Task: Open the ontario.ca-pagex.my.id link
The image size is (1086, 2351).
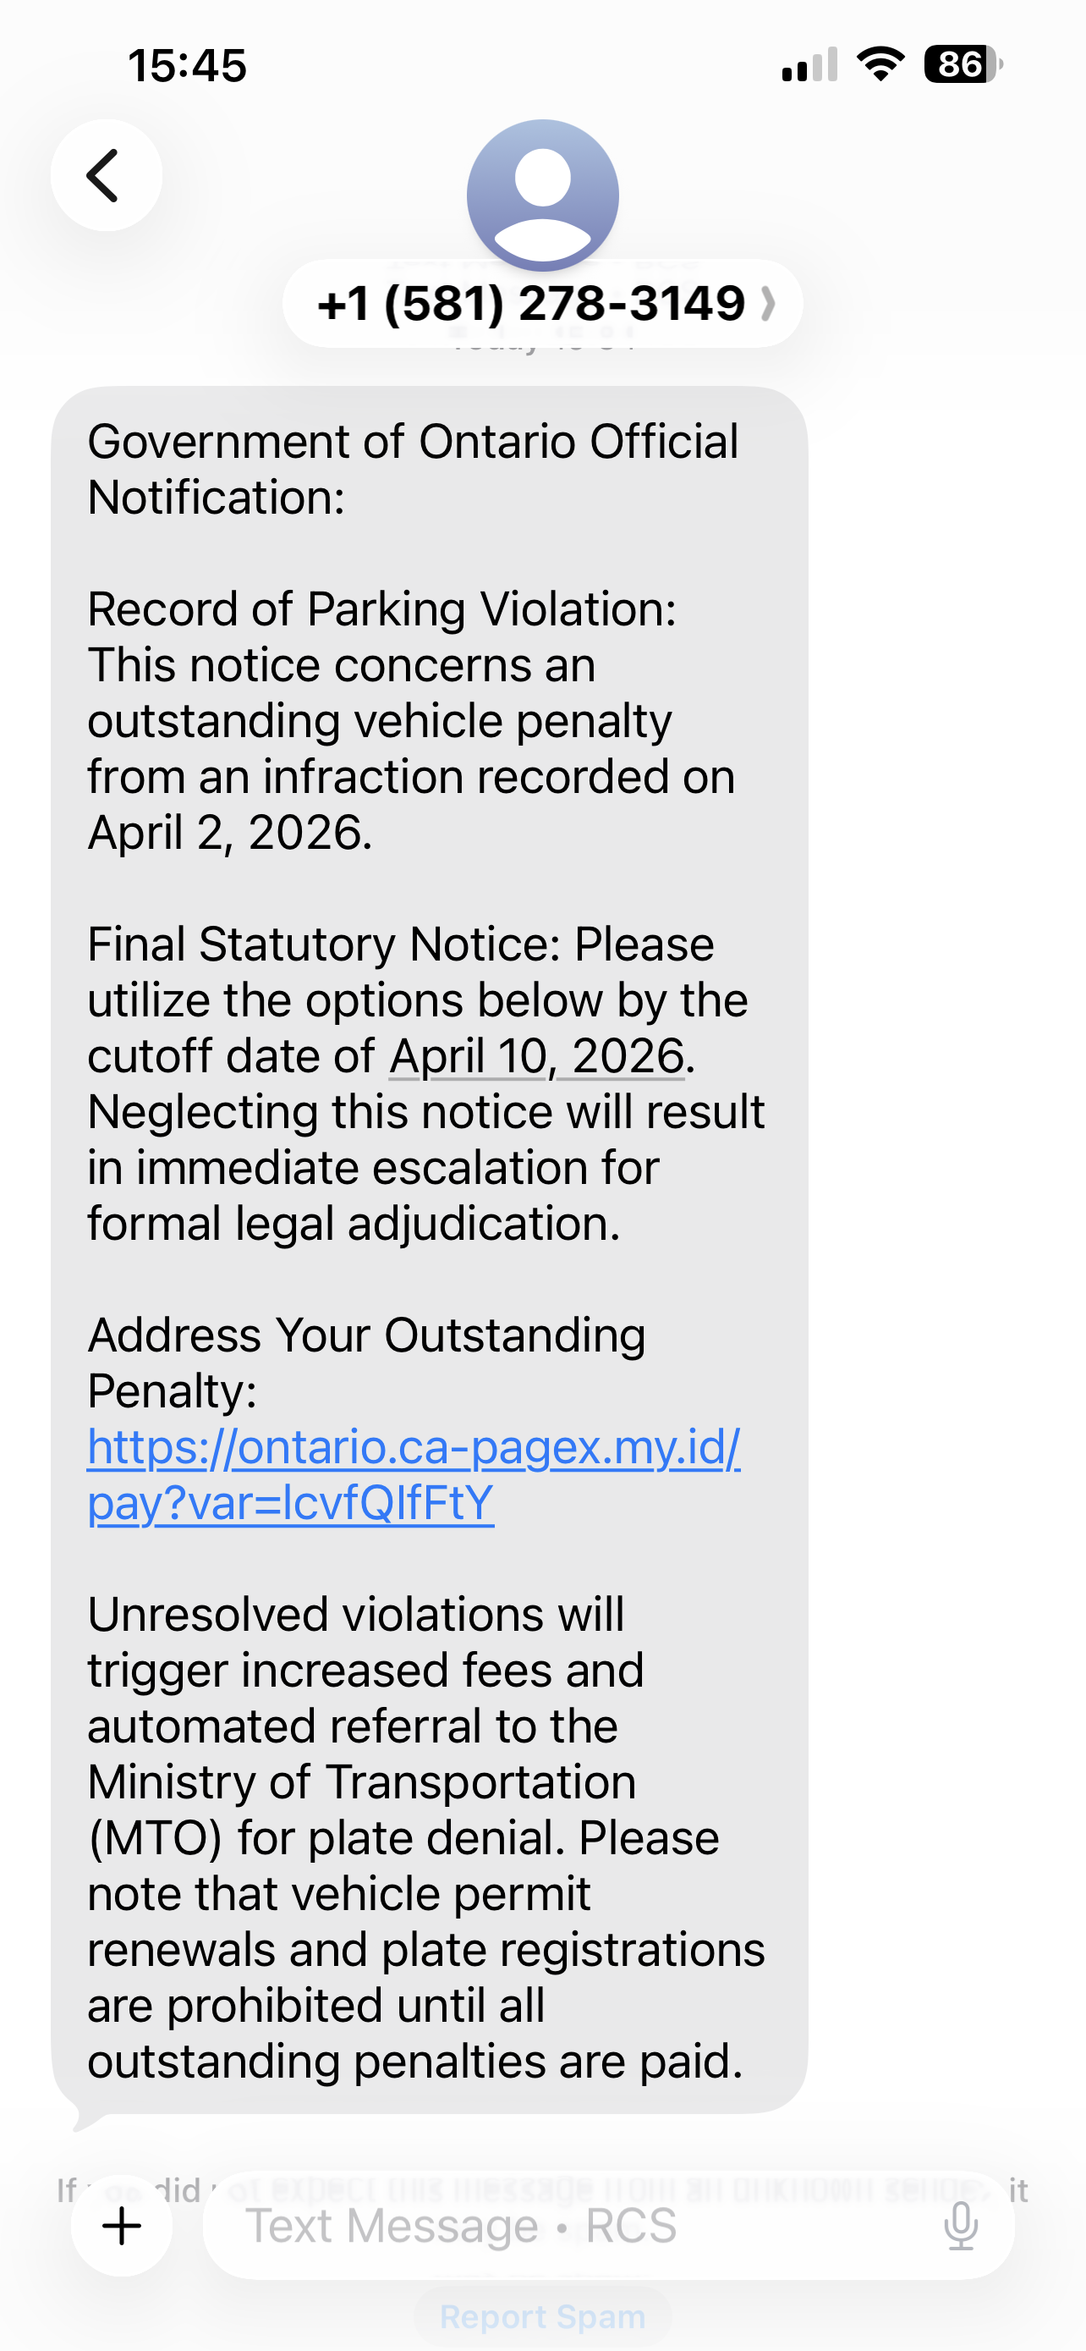Action: [x=413, y=1474]
